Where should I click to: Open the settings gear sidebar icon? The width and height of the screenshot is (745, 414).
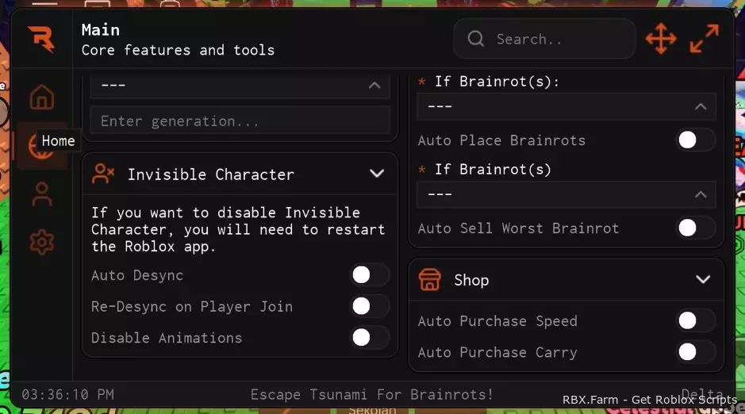coord(42,242)
